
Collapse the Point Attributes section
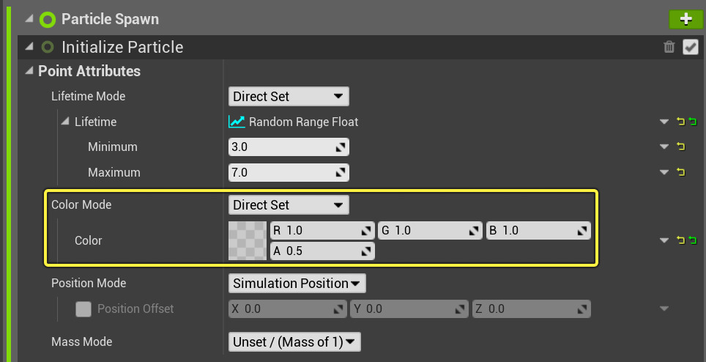click(29, 71)
